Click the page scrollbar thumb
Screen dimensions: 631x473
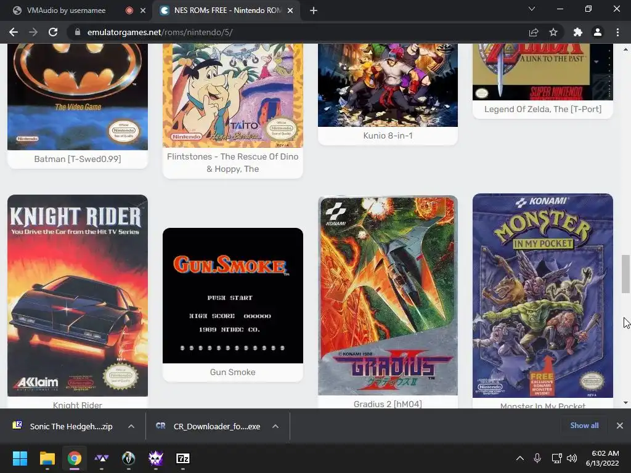point(625,274)
